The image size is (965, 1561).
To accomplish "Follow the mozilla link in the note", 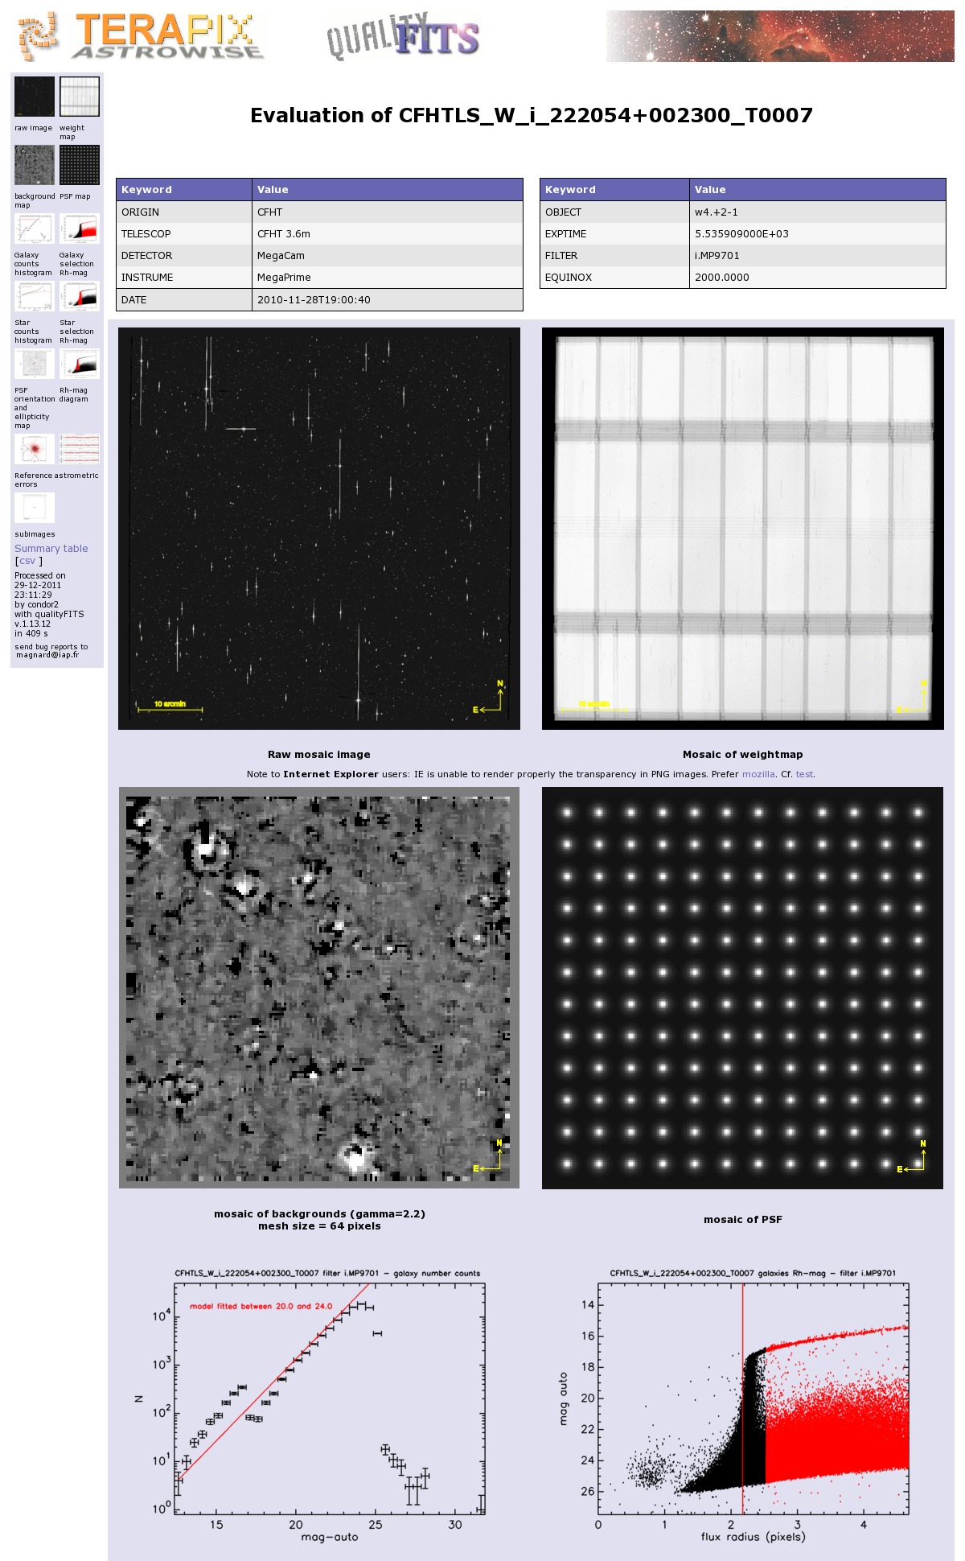I will (x=758, y=774).
